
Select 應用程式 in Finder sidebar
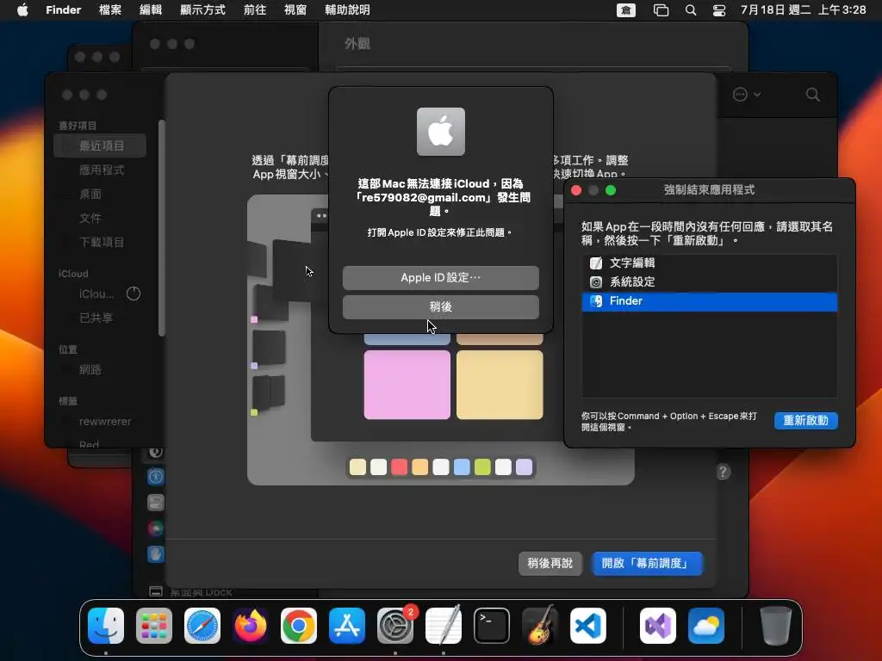(100, 170)
